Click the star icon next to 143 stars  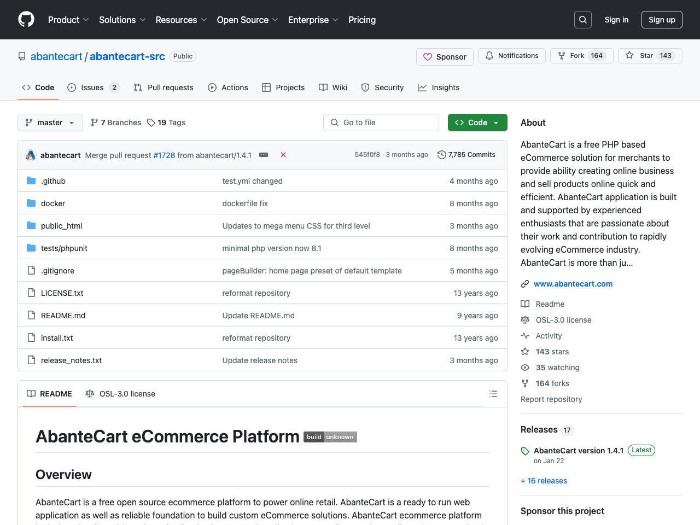click(525, 352)
